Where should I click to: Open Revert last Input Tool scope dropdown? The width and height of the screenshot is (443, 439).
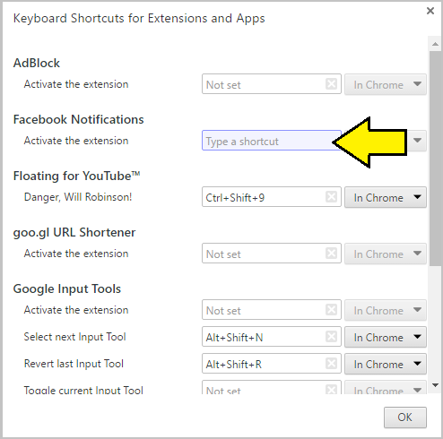point(386,364)
